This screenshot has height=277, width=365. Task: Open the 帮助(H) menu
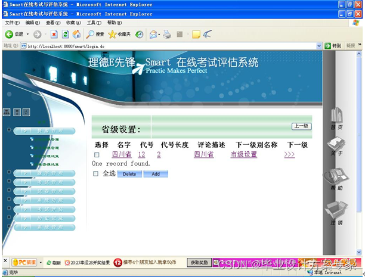pyautogui.click(x=115, y=23)
